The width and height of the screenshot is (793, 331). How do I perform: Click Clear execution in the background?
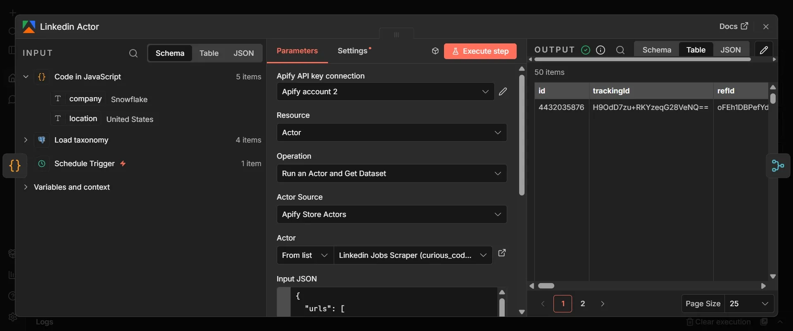point(719,322)
